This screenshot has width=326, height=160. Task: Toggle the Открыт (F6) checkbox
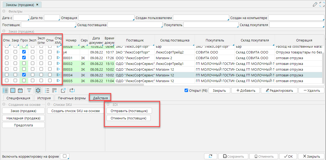click(x=186, y=90)
